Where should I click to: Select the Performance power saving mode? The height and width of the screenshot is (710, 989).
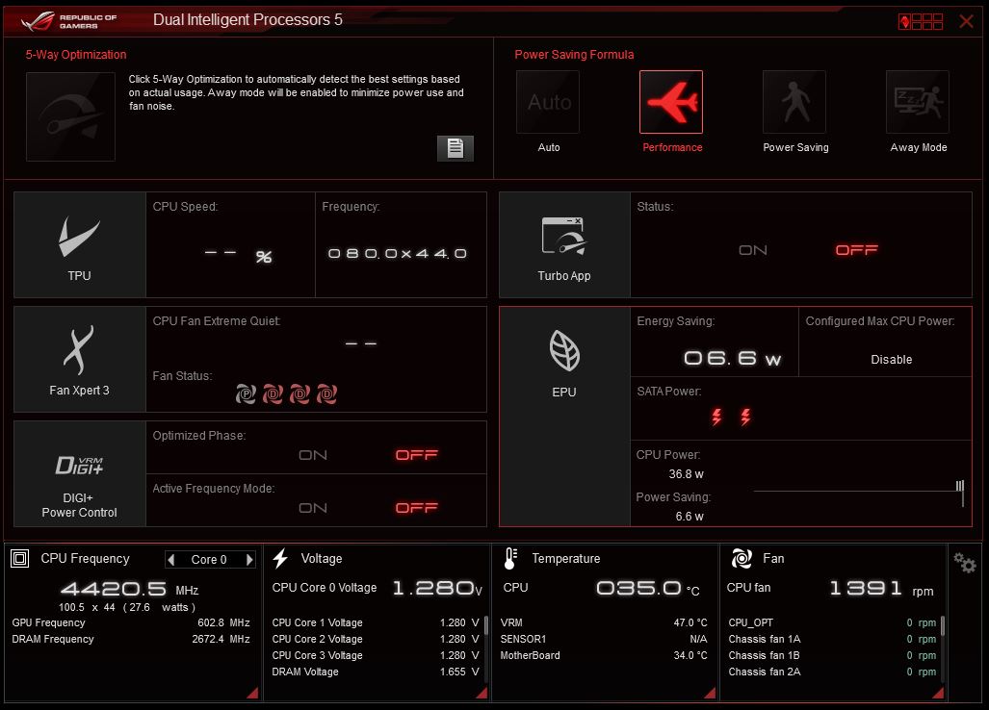click(x=671, y=103)
